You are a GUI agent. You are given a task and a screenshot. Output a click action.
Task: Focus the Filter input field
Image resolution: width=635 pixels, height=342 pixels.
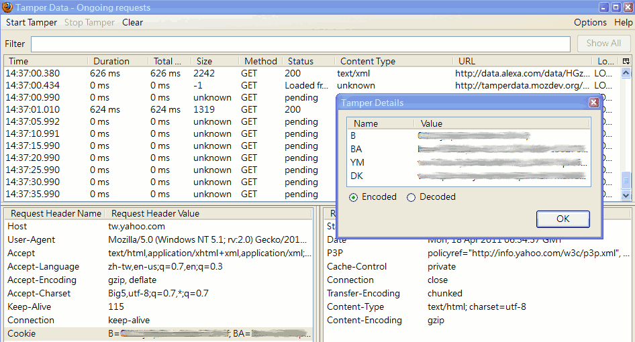click(301, 44)
